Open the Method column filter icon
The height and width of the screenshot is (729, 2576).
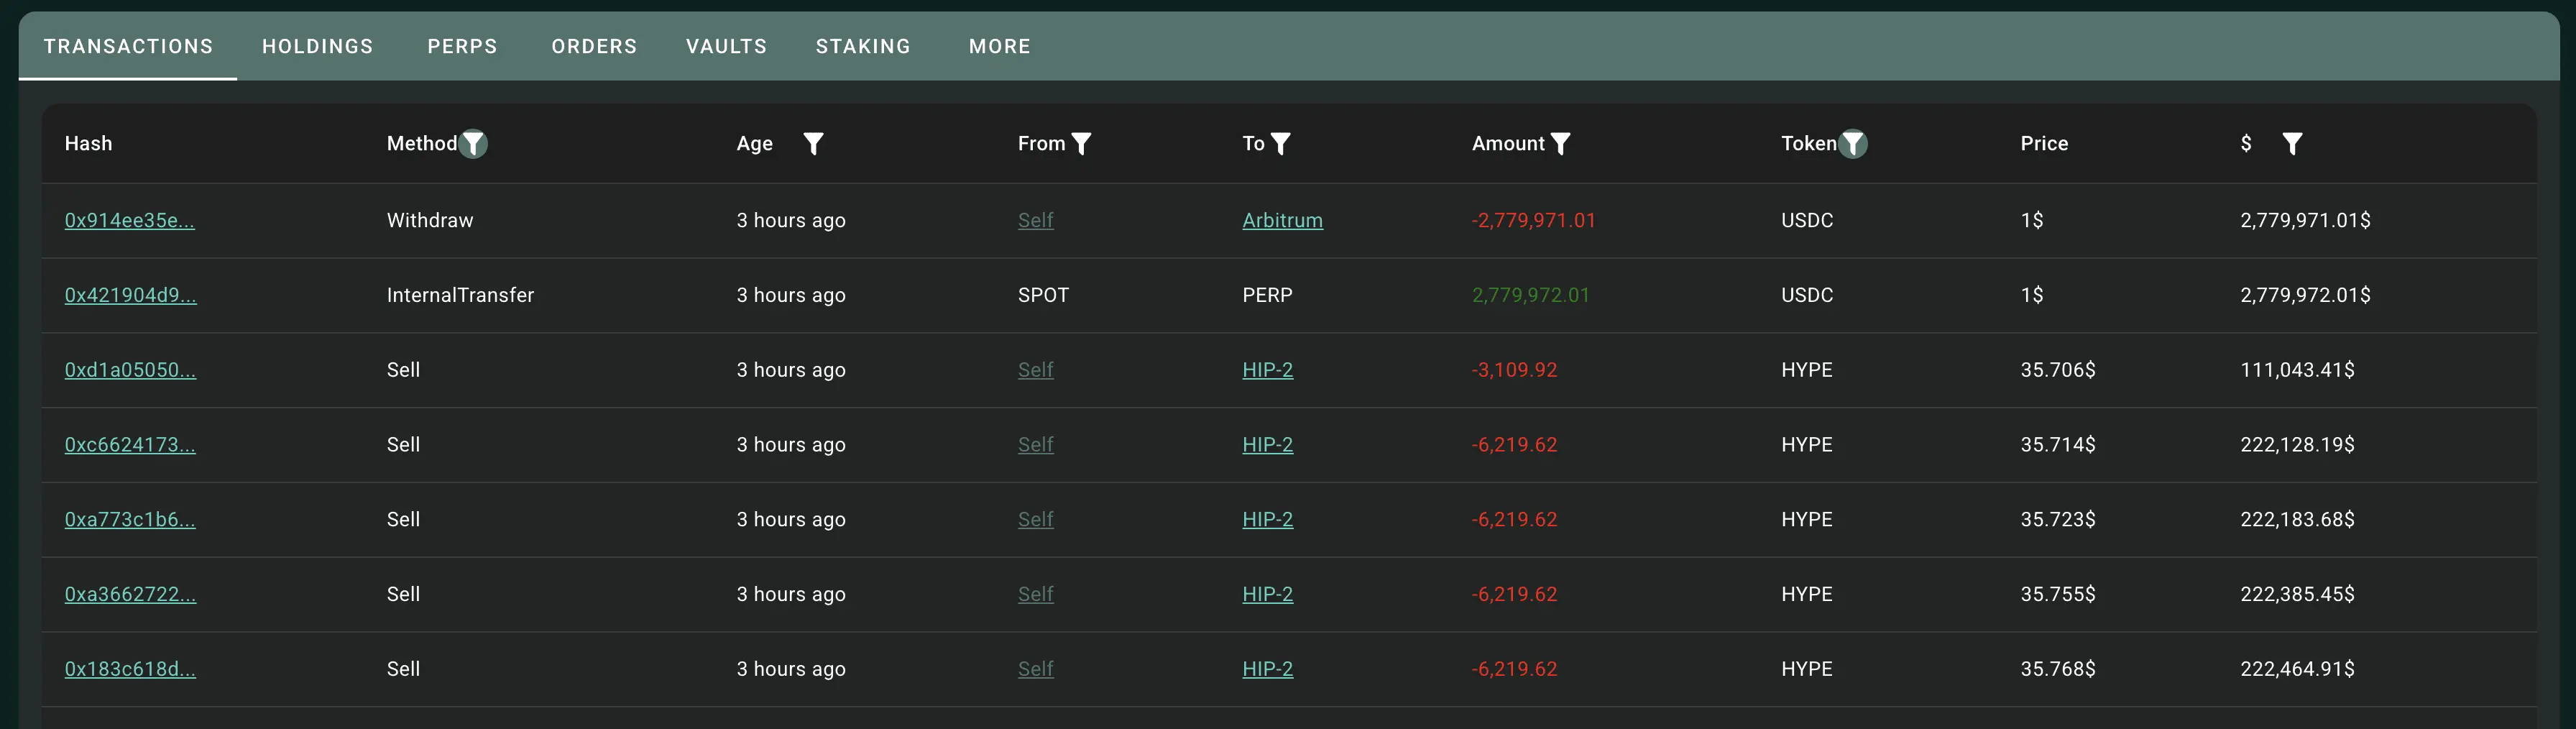pos(473,144)
